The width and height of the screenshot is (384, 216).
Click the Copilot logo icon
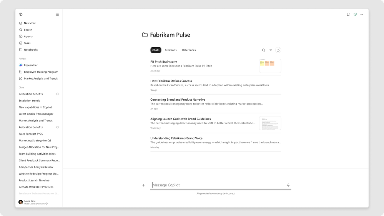(21, 14)
